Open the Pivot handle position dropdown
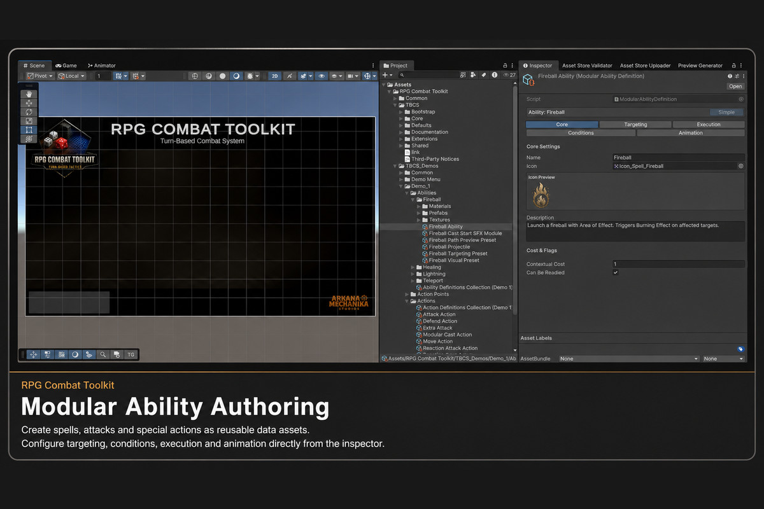 (x=39, y=76)
